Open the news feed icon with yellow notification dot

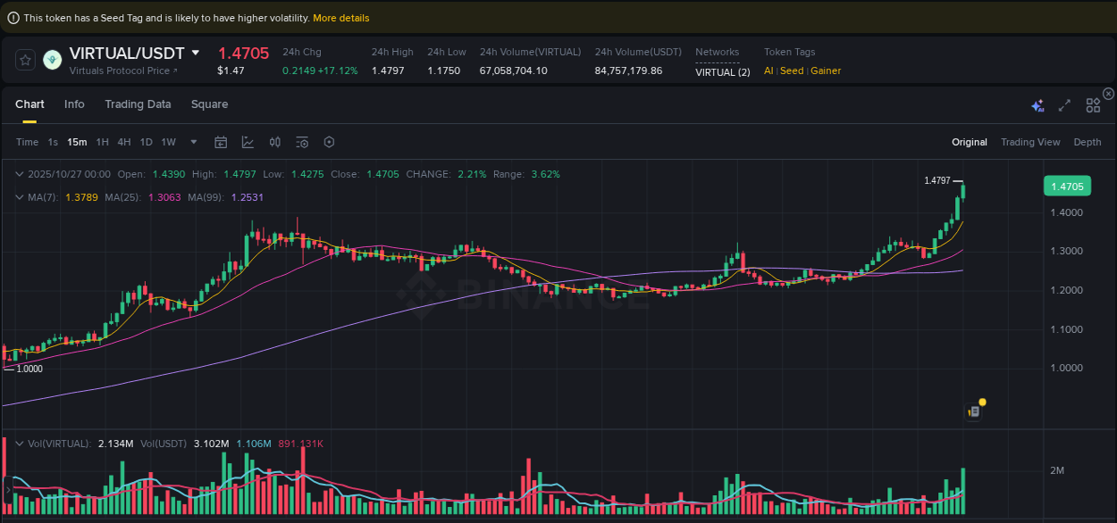tap(975, 411)
